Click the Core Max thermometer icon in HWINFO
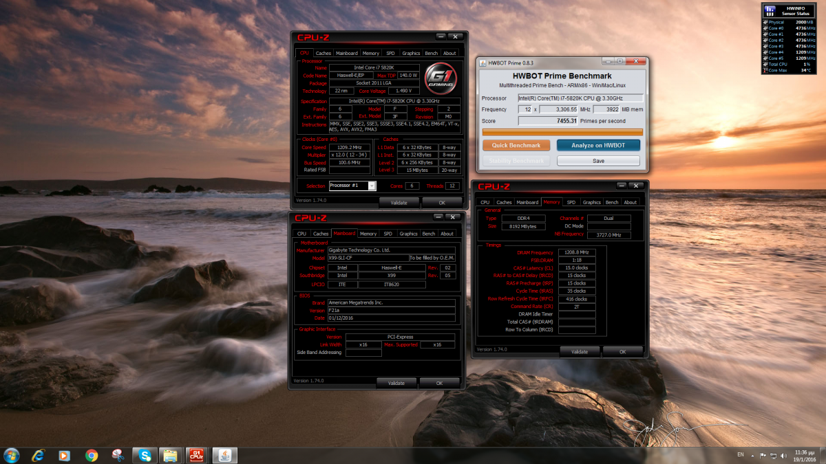 pos(765,70)
